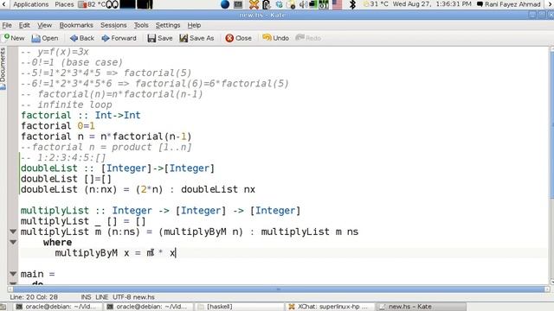Viewport: 554px width, 311px height.
Task: Open the File menu
Action: [x=7, y=25]
